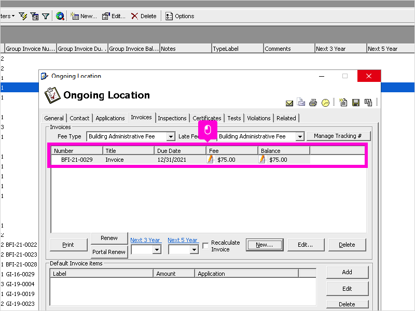Click the Number column header in Invoices
Viewport: 415px width, 311px height.
(x=77, y=151)
